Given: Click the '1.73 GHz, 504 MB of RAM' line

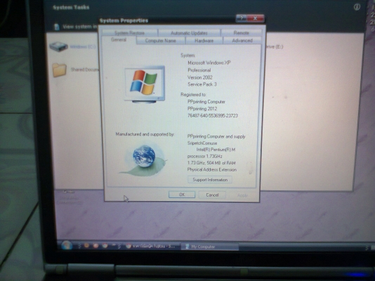Looking at the screenshot, I should [211, 163].
